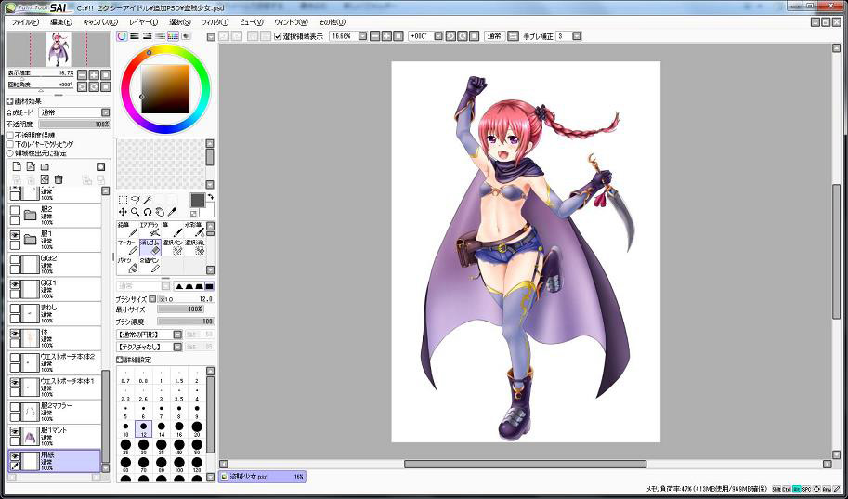
Task: Open the フィルタ menu
Action: coord(215,21)
